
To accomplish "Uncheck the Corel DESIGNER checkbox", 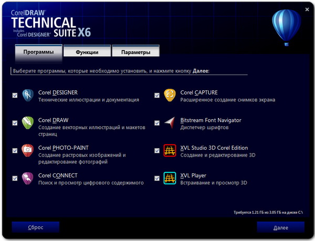I will pos(15,96).
